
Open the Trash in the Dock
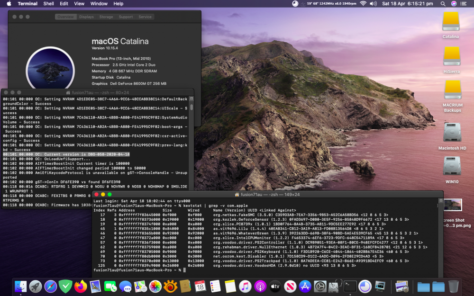[453, 287]
